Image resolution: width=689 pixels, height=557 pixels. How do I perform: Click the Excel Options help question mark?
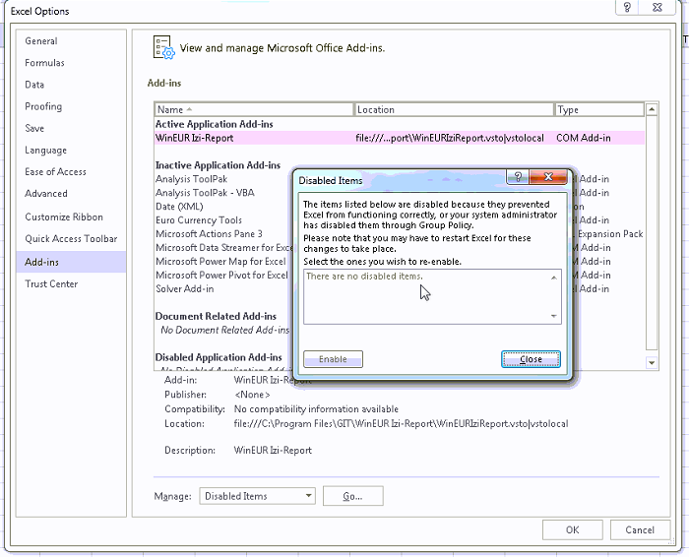(x=627, y=7)
